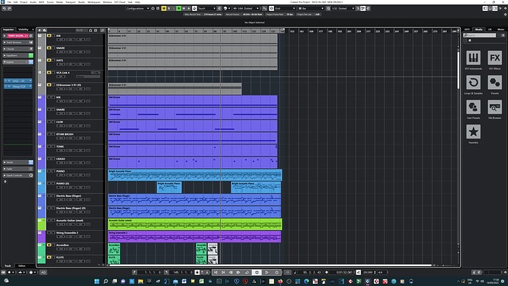Open the Transport menu
Viewport: 508px width, 286px height.
(70, 2)
